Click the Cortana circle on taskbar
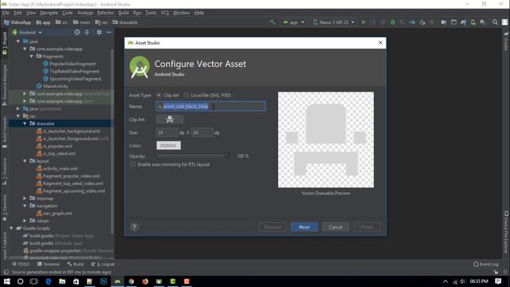This screenshot has height=287, width=510. (x=20, y=281)
